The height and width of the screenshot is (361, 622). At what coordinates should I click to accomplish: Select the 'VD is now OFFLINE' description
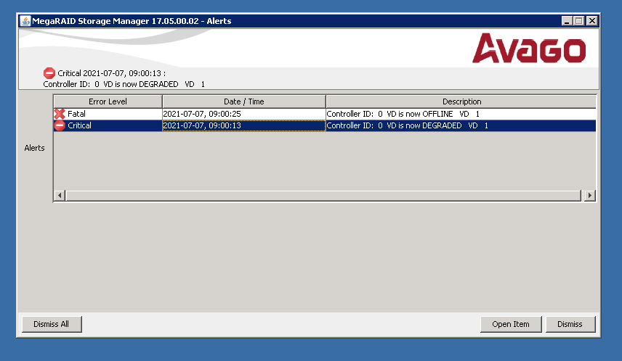click(x=461, y=114)
